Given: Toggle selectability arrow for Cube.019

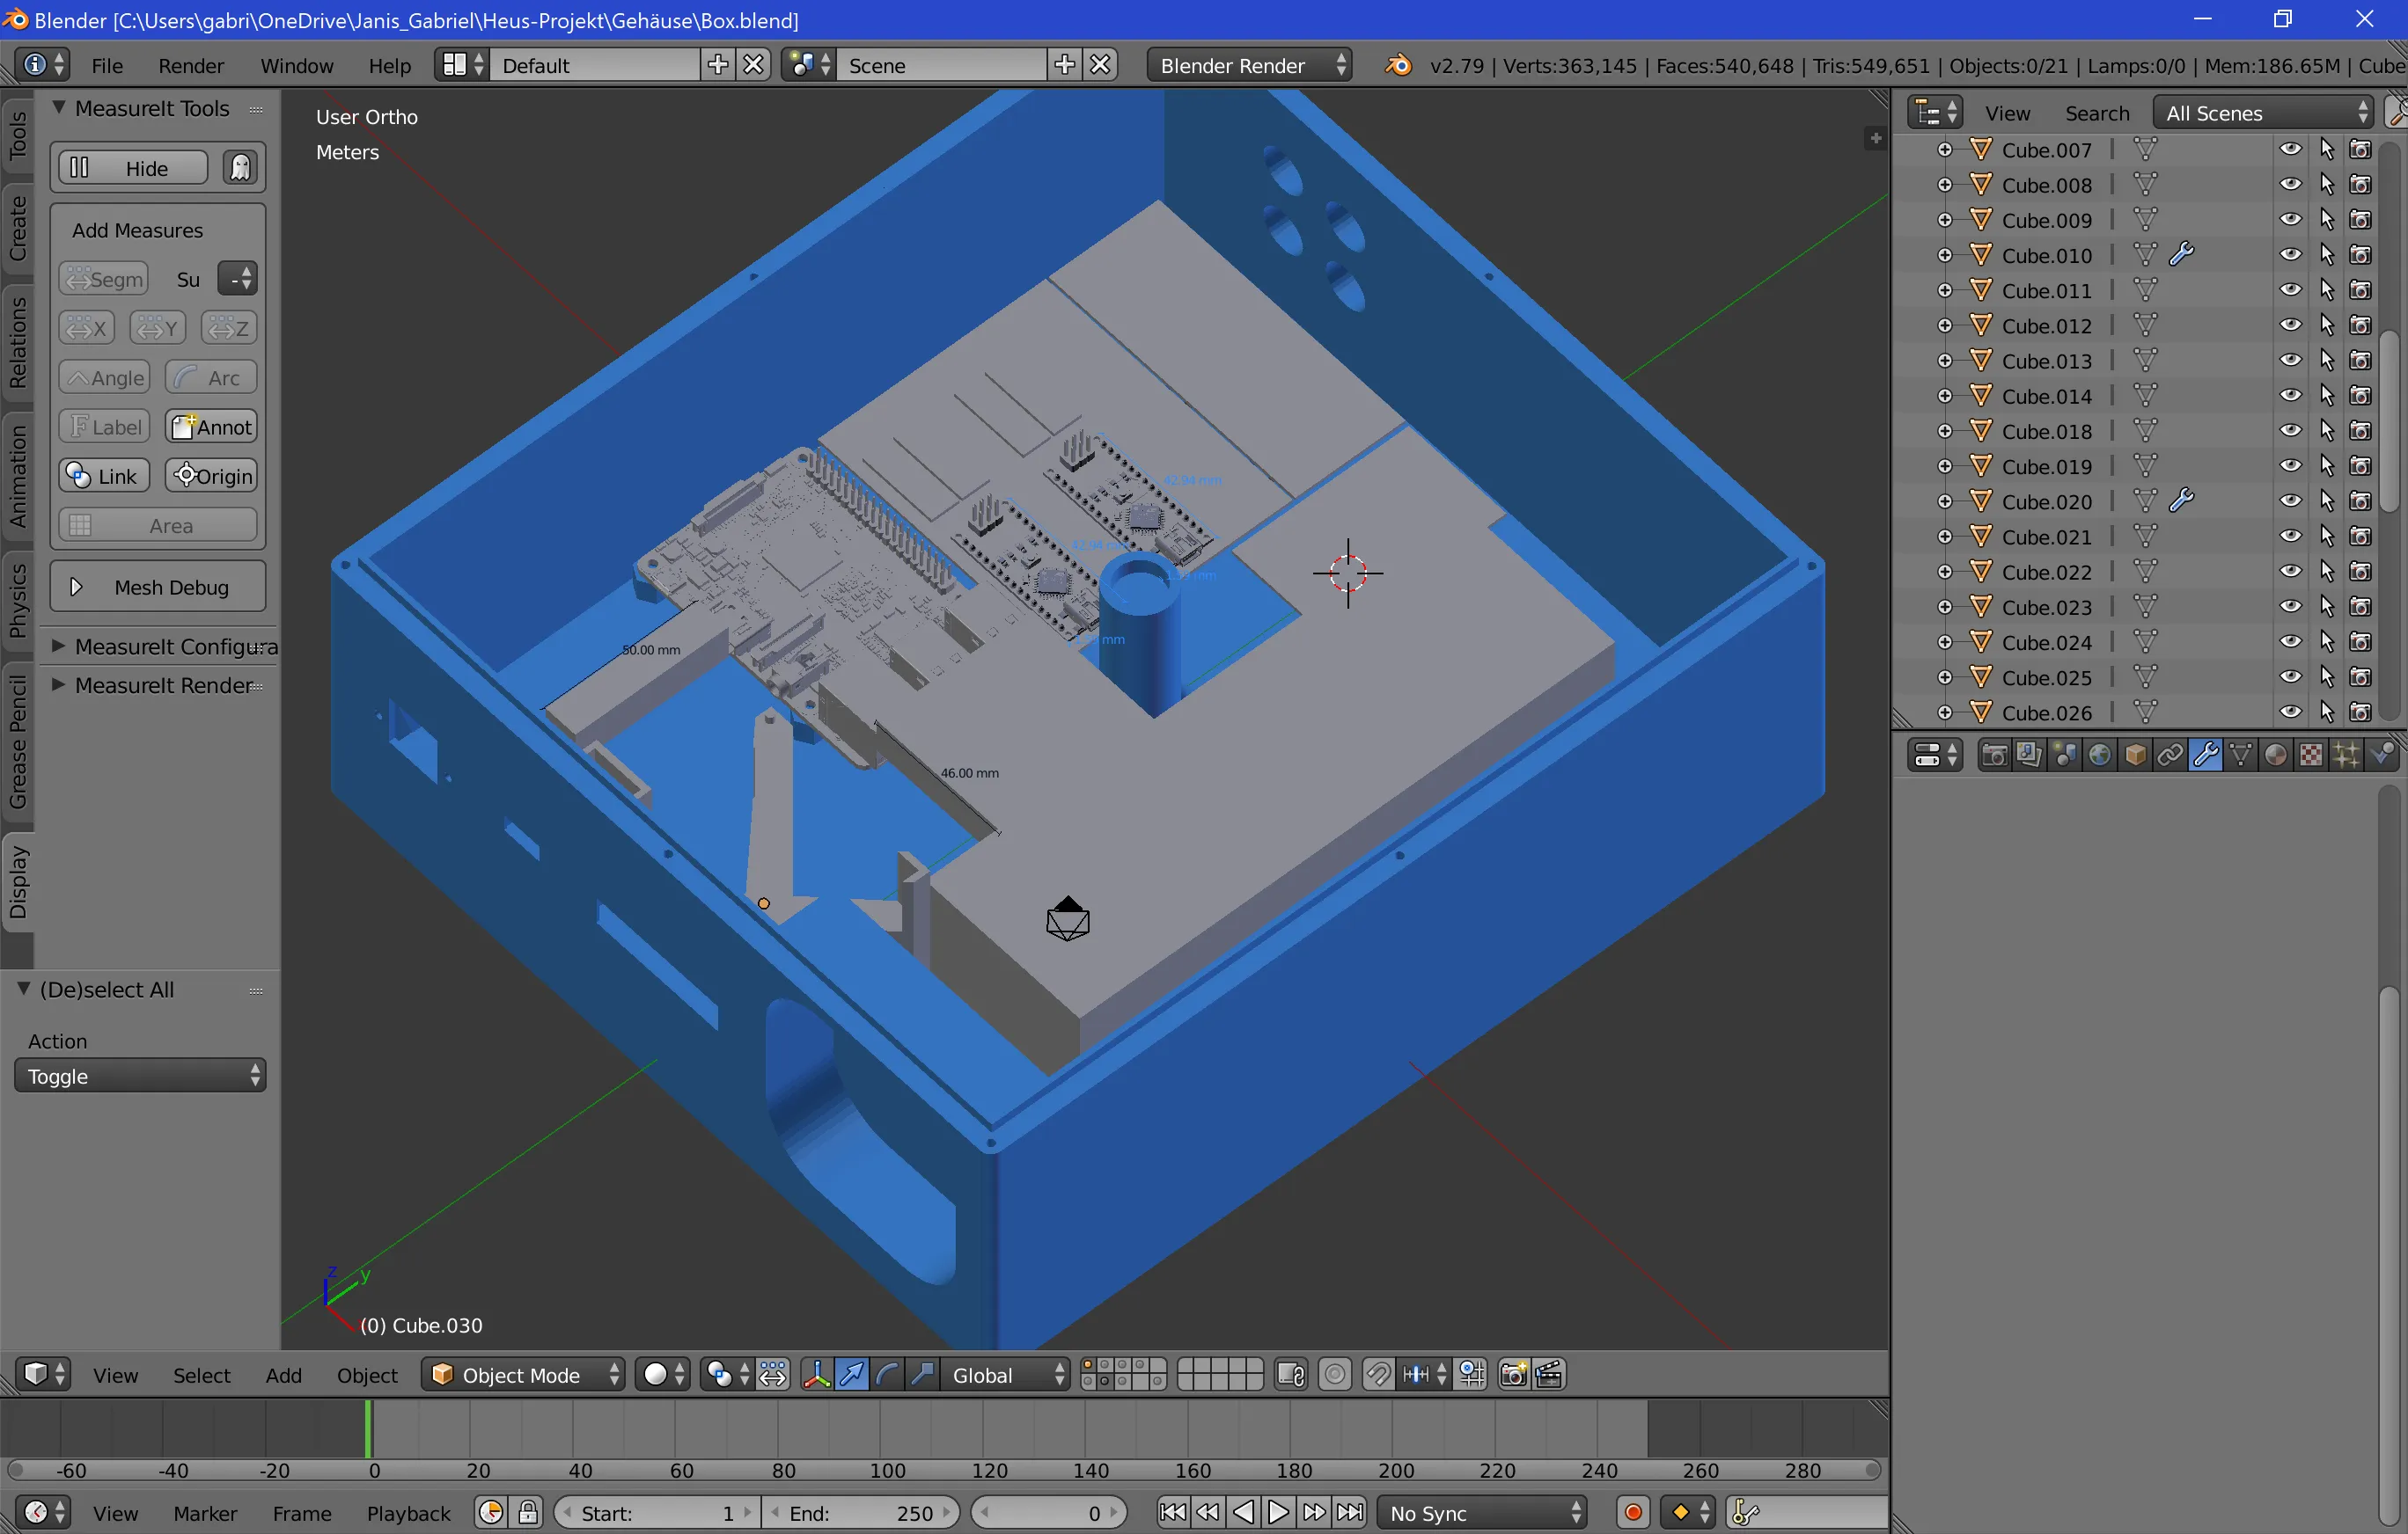Looking at the screenshot, I should pos(2327,464).
